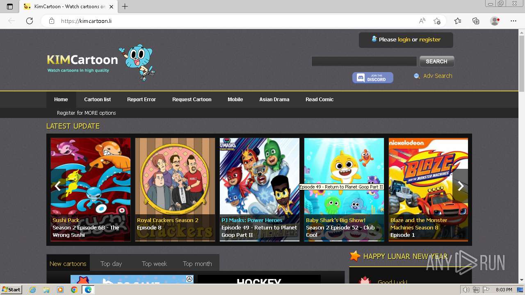The image size is (525, 295).
Task: Open Edge settings and more menu
Action: point(514,21)
